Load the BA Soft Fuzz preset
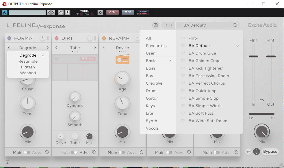Image resolution: width=284 pixels, height=168 pixels. (201, 113)
